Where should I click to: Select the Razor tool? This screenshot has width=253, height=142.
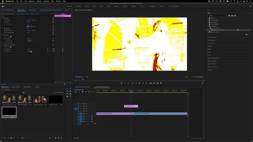point(70,91)
